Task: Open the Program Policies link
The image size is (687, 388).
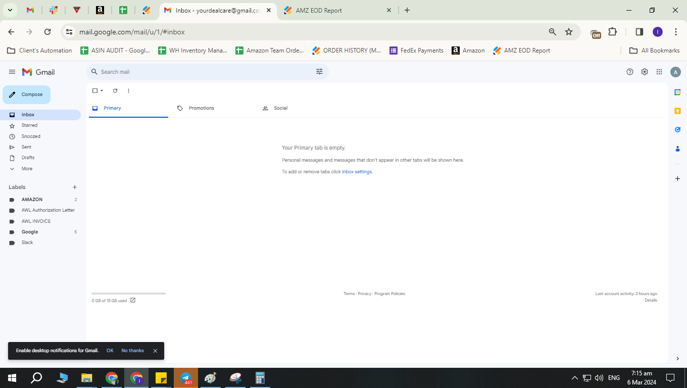Action: (x=389, y=294)
